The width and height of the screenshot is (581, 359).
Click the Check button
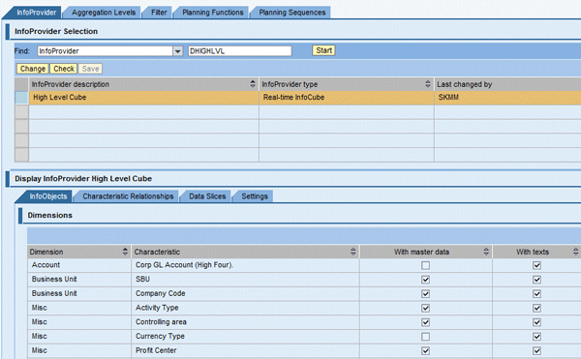pyautogui.click(x=64, y=69)
